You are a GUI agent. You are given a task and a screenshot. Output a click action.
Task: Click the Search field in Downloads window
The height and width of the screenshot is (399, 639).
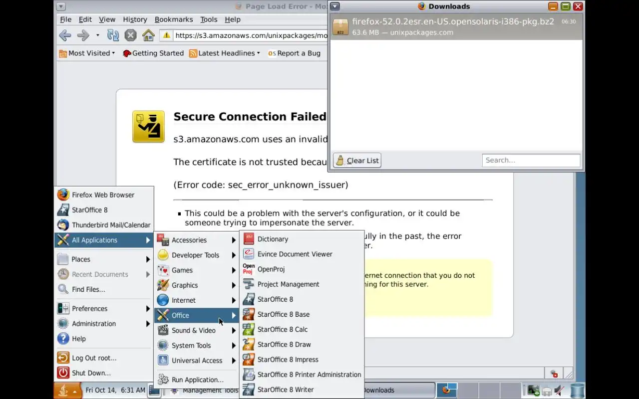[x=531, y=160]
